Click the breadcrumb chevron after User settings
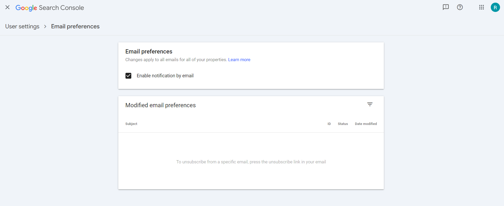The image size is (504, 206). click(x=45, y=26)
